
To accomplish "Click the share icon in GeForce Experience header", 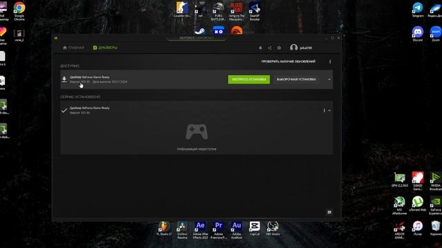I will pyautogui.click(x=270, y=48).
